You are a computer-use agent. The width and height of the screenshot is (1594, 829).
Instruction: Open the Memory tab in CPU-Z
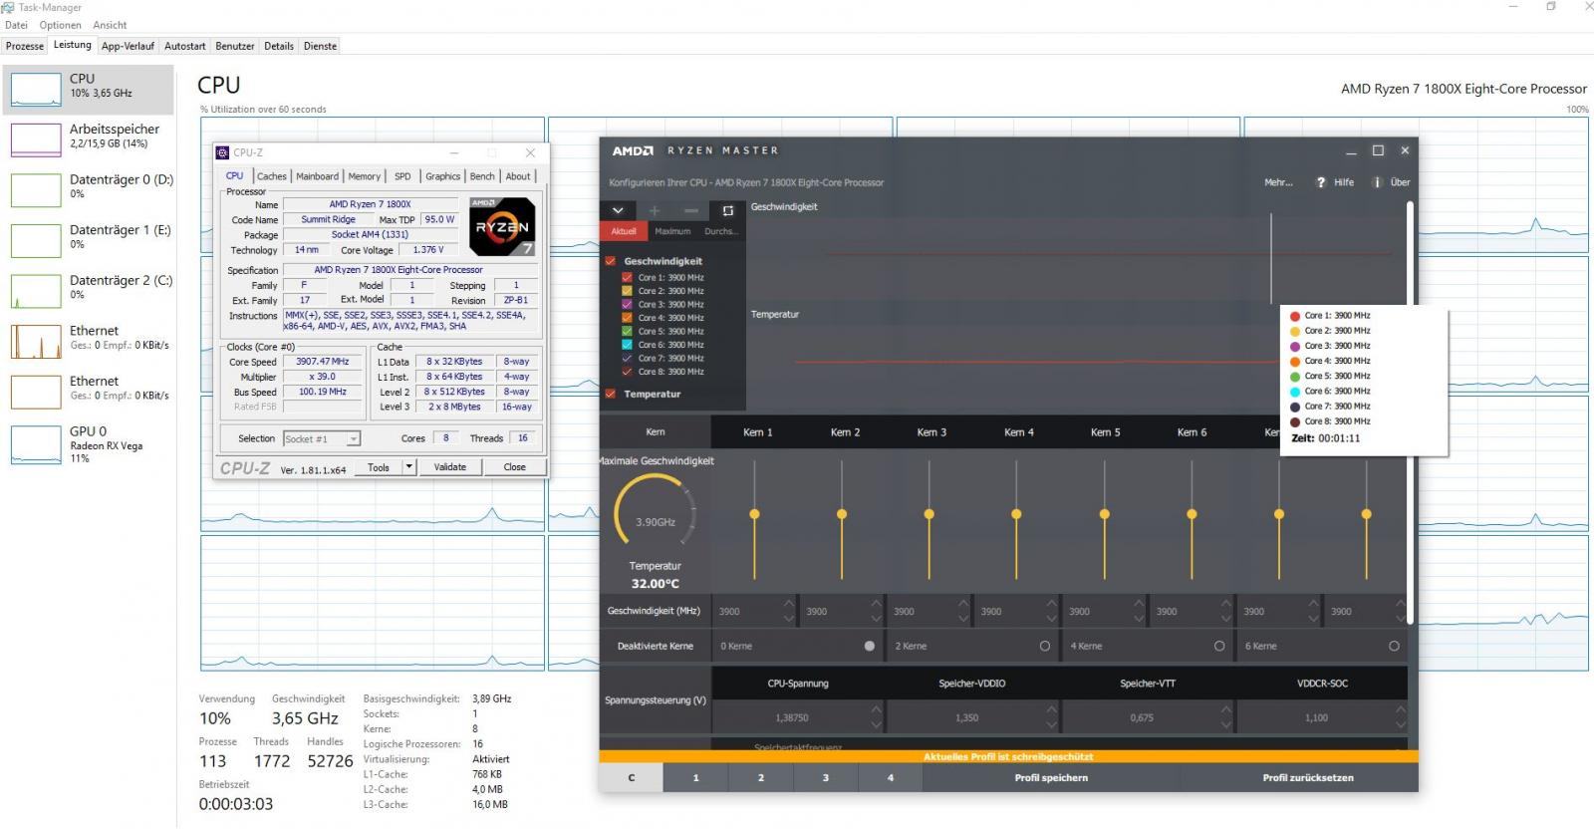click(x=364, y=176)
